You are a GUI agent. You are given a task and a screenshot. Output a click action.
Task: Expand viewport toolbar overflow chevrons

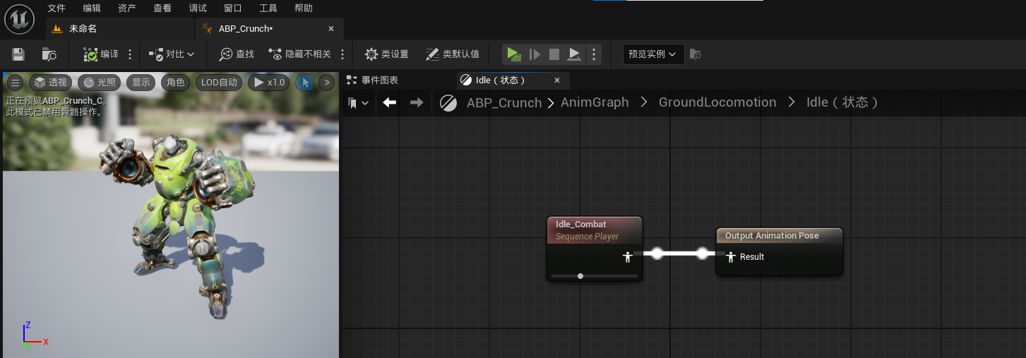point(327,83)
